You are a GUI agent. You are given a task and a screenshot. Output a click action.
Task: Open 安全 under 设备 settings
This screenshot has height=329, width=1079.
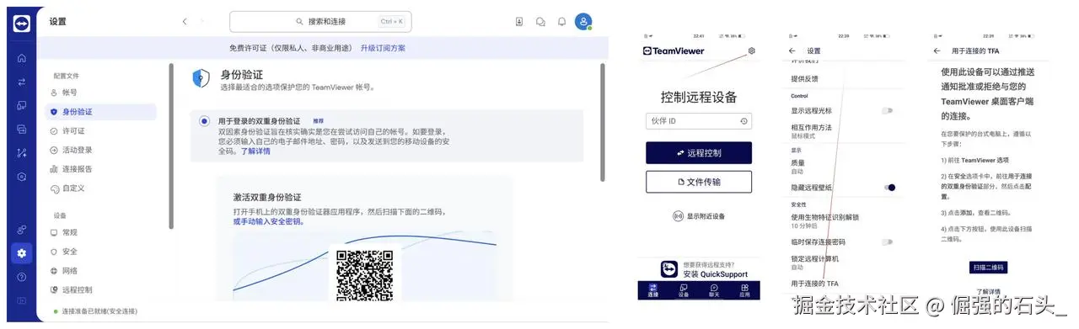click(100, 252)
